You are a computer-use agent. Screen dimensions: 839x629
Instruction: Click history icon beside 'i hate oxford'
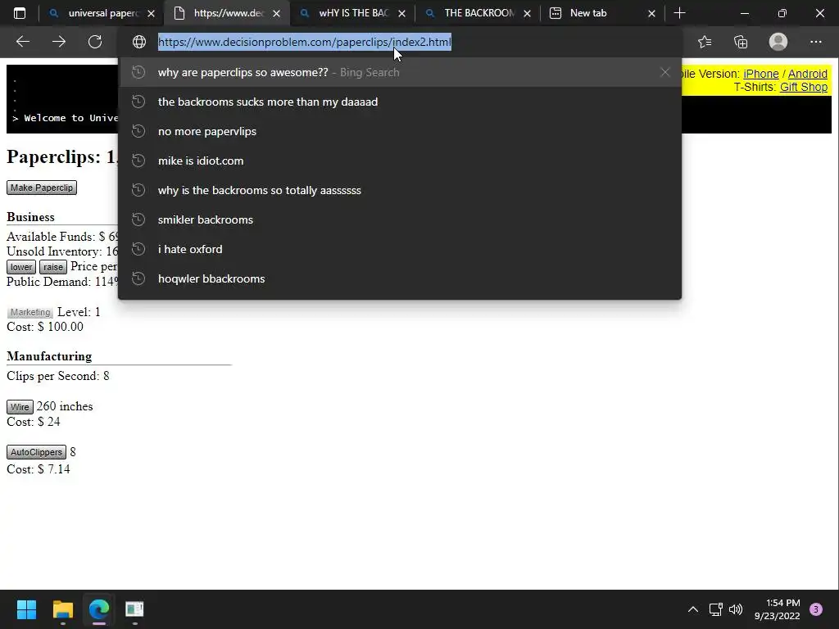[x=138, y=249]
